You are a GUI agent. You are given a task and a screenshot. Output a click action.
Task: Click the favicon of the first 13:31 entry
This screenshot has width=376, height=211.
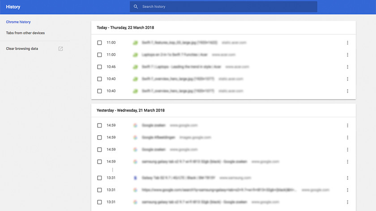pos(135,178)
